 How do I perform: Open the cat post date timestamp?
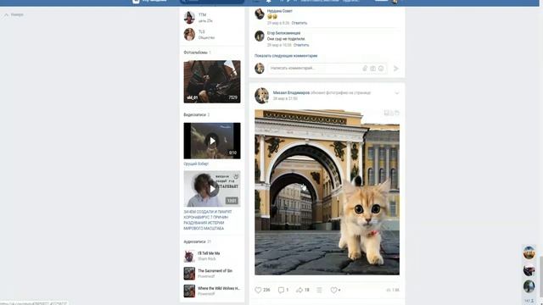point(285,98)
